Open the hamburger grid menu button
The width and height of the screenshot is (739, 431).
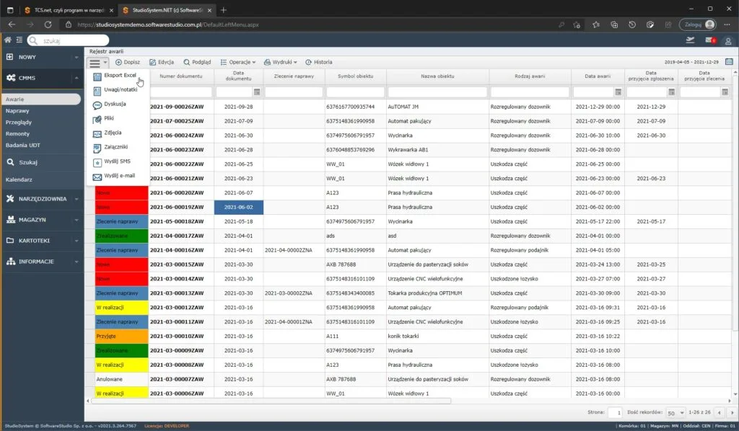(x=97, y=63)
